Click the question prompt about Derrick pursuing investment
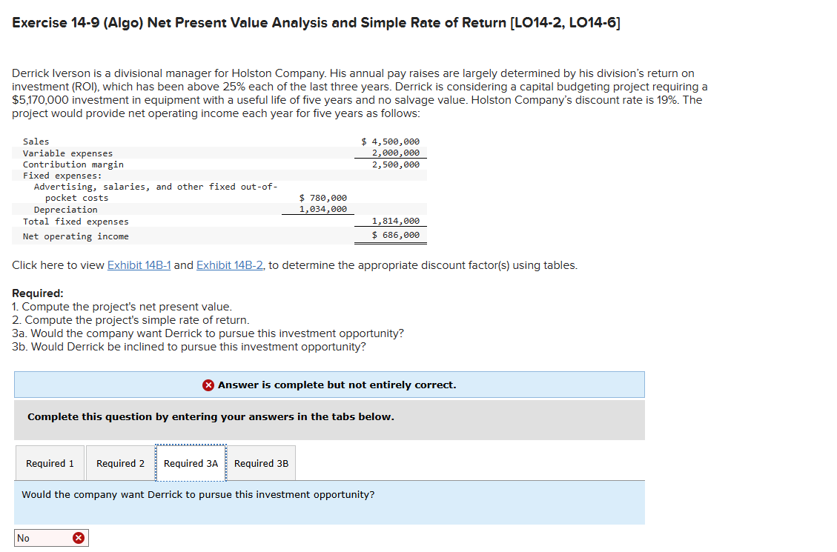This screenshot has width=837, height=552. coord(199,493)
